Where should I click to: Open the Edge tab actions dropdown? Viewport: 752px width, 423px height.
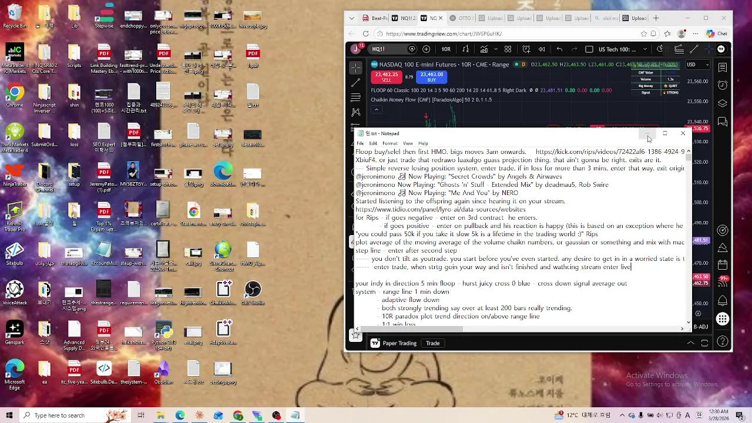tap(351, 18)
